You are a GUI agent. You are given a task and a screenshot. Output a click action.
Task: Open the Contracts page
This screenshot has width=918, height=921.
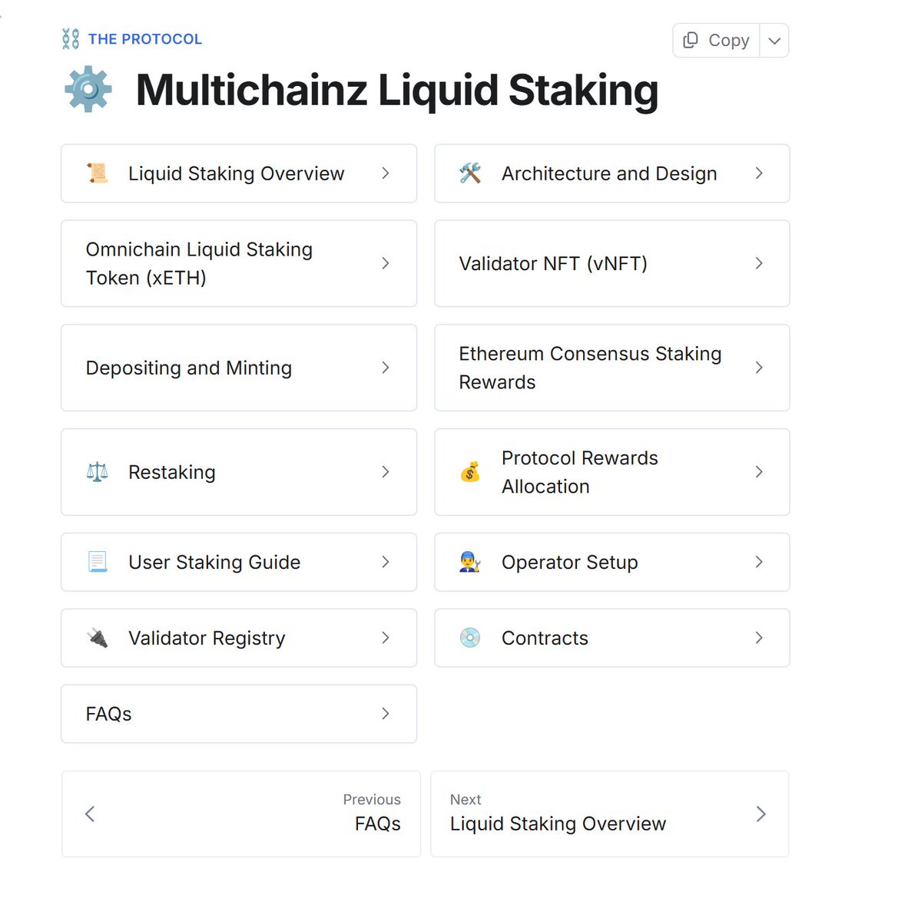[x=612, y=638]
